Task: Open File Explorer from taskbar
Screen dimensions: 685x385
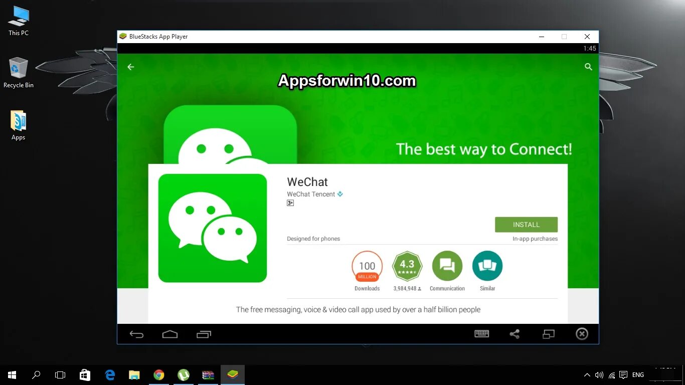Action: click(x=134, y=375)
